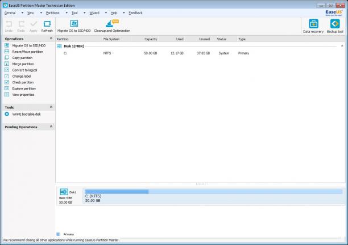Viewport: 348px width, 245px height.
Task: Open the General menu
Action: point(10,13)
